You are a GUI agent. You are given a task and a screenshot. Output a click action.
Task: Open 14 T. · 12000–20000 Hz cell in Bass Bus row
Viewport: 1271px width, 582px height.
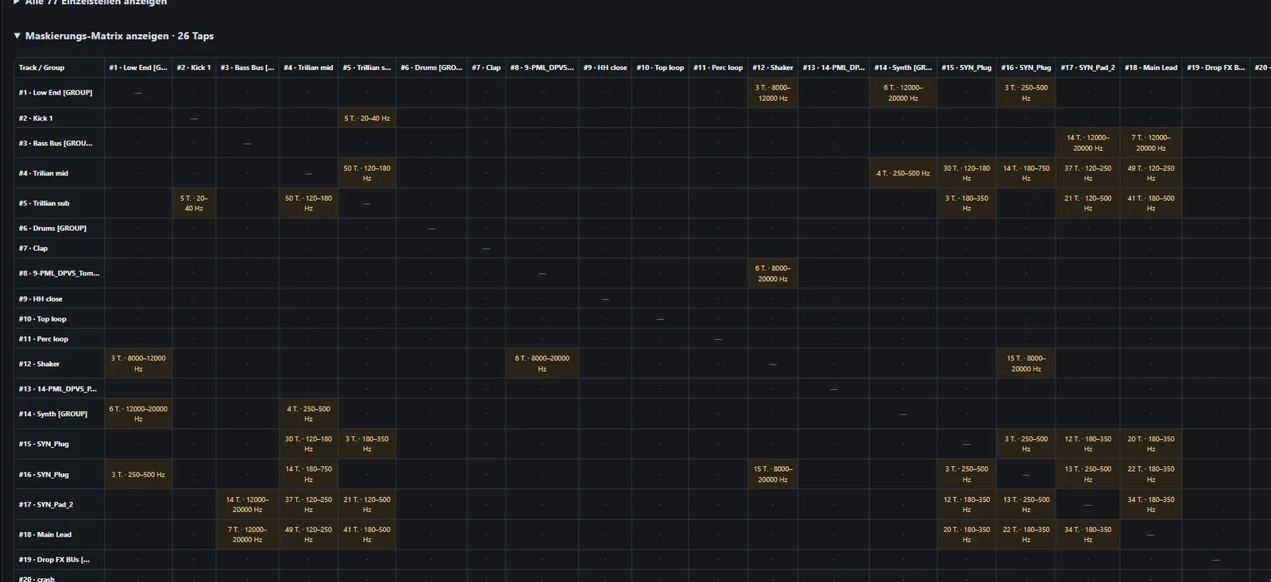coord(1087,143)
